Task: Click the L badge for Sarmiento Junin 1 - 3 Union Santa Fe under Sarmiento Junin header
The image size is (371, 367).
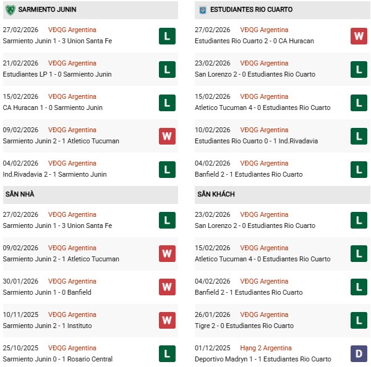Action: (x=167, y=36)
